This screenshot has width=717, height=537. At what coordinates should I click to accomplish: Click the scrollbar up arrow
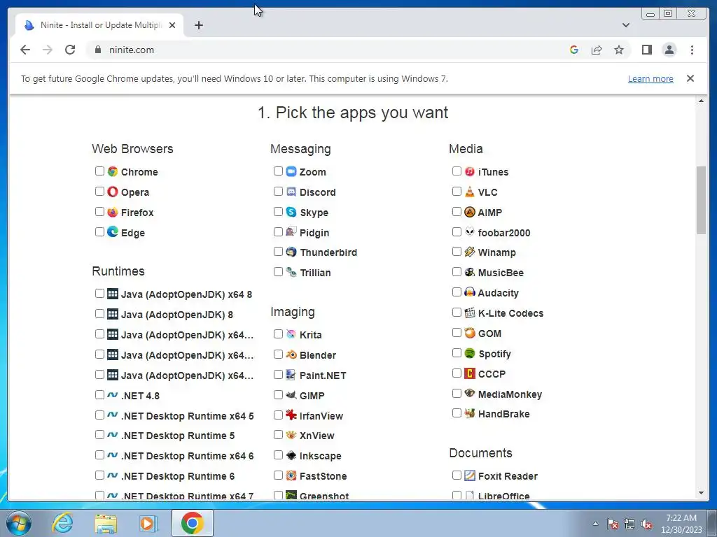coord(701,101)
